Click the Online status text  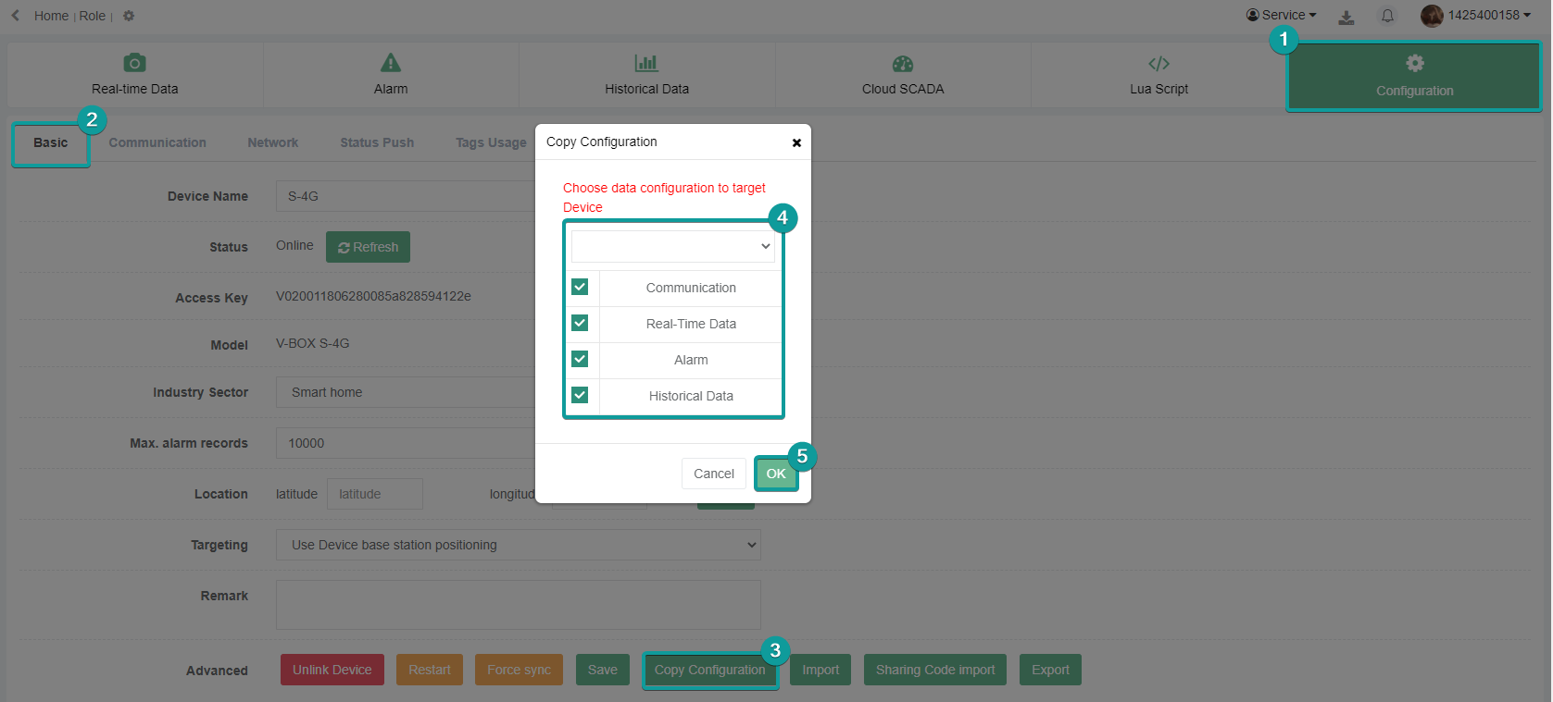(294, 245)
